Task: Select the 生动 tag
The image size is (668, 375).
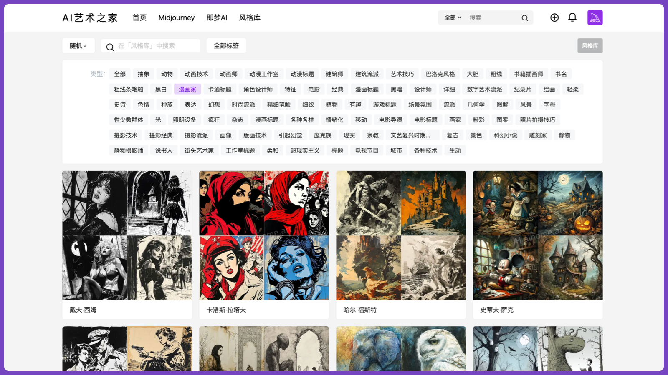Action: point(455,150)
